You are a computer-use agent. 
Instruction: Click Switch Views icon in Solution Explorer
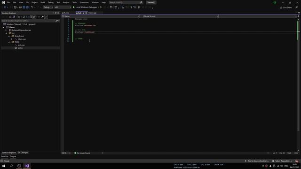pyautogui.click(x=14, y=17)
